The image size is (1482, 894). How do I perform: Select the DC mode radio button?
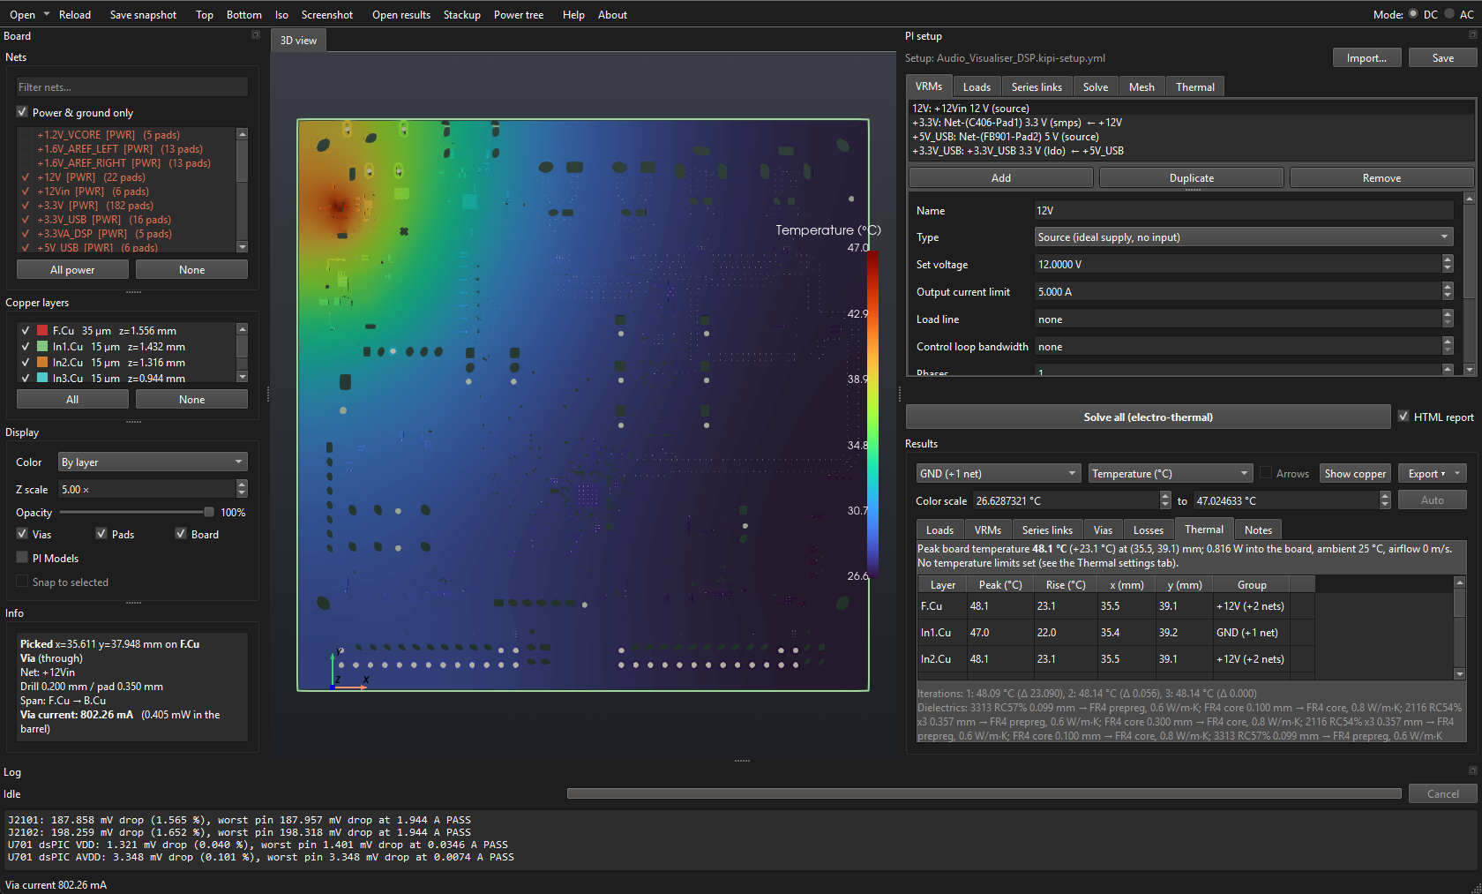1413,14
